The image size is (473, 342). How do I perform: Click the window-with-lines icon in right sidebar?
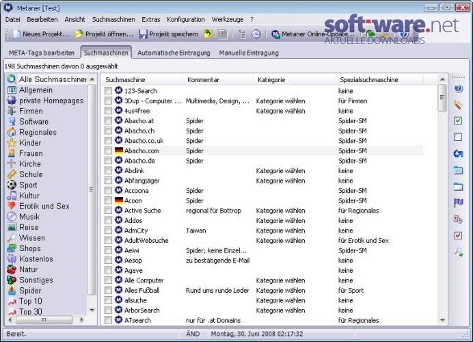458,170
